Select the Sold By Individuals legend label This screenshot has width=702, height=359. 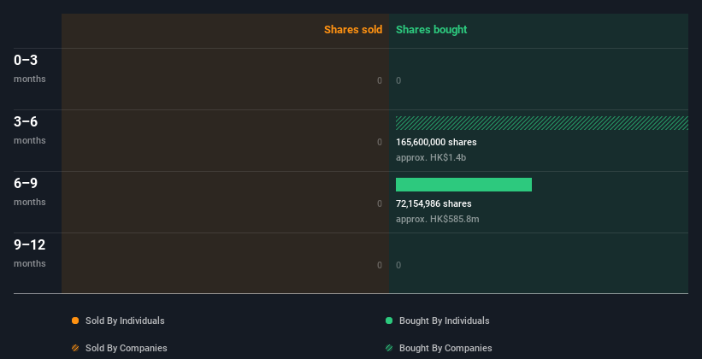[125, 321]
